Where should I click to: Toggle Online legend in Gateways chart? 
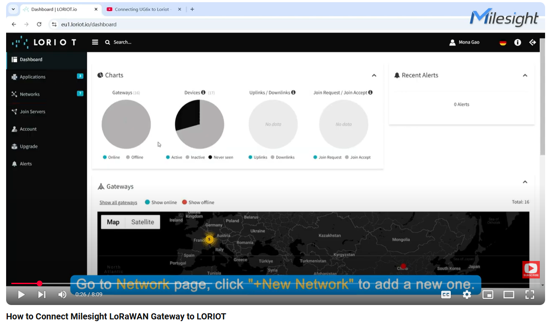(111, 157)
